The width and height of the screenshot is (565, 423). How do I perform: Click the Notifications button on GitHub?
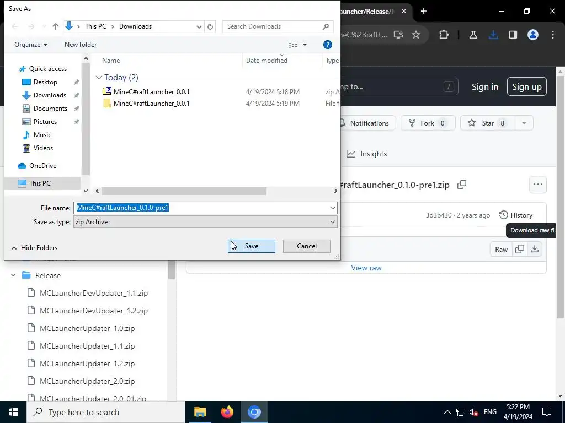click(x=367, y=123)
